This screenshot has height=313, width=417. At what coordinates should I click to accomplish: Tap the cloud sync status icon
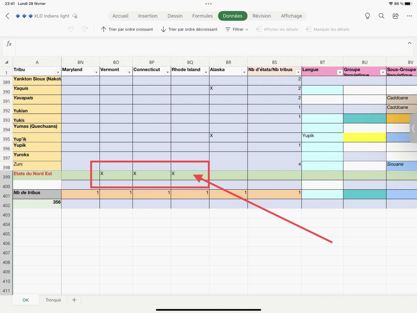[x=75, y=16]
